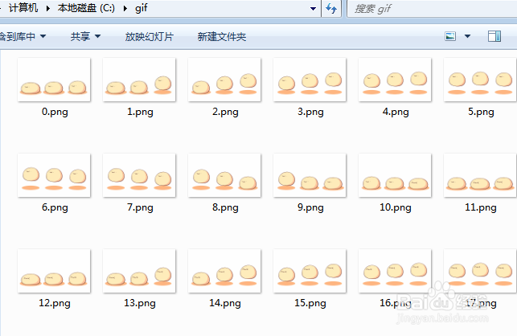Click the 搜索 gif search field
This screenshot has height=336, width=517.
pos(433,9)
